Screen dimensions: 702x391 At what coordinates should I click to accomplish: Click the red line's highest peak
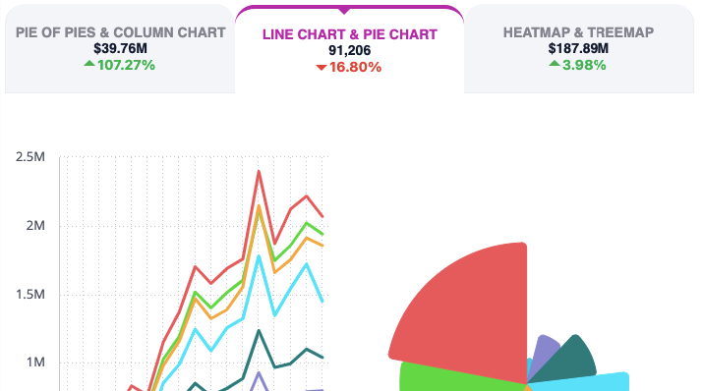click(259, 171)
